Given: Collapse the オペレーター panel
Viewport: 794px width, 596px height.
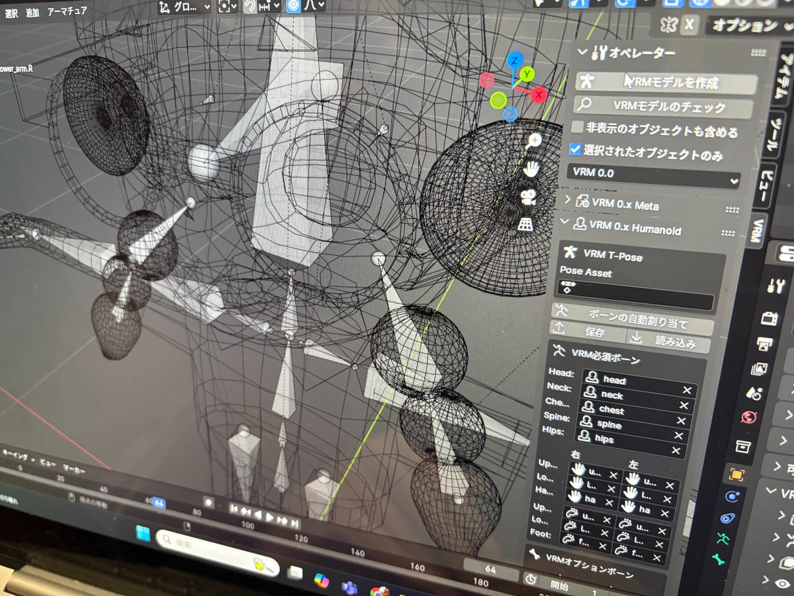Looking at the screenshot, I should click(x=582, y=51).
